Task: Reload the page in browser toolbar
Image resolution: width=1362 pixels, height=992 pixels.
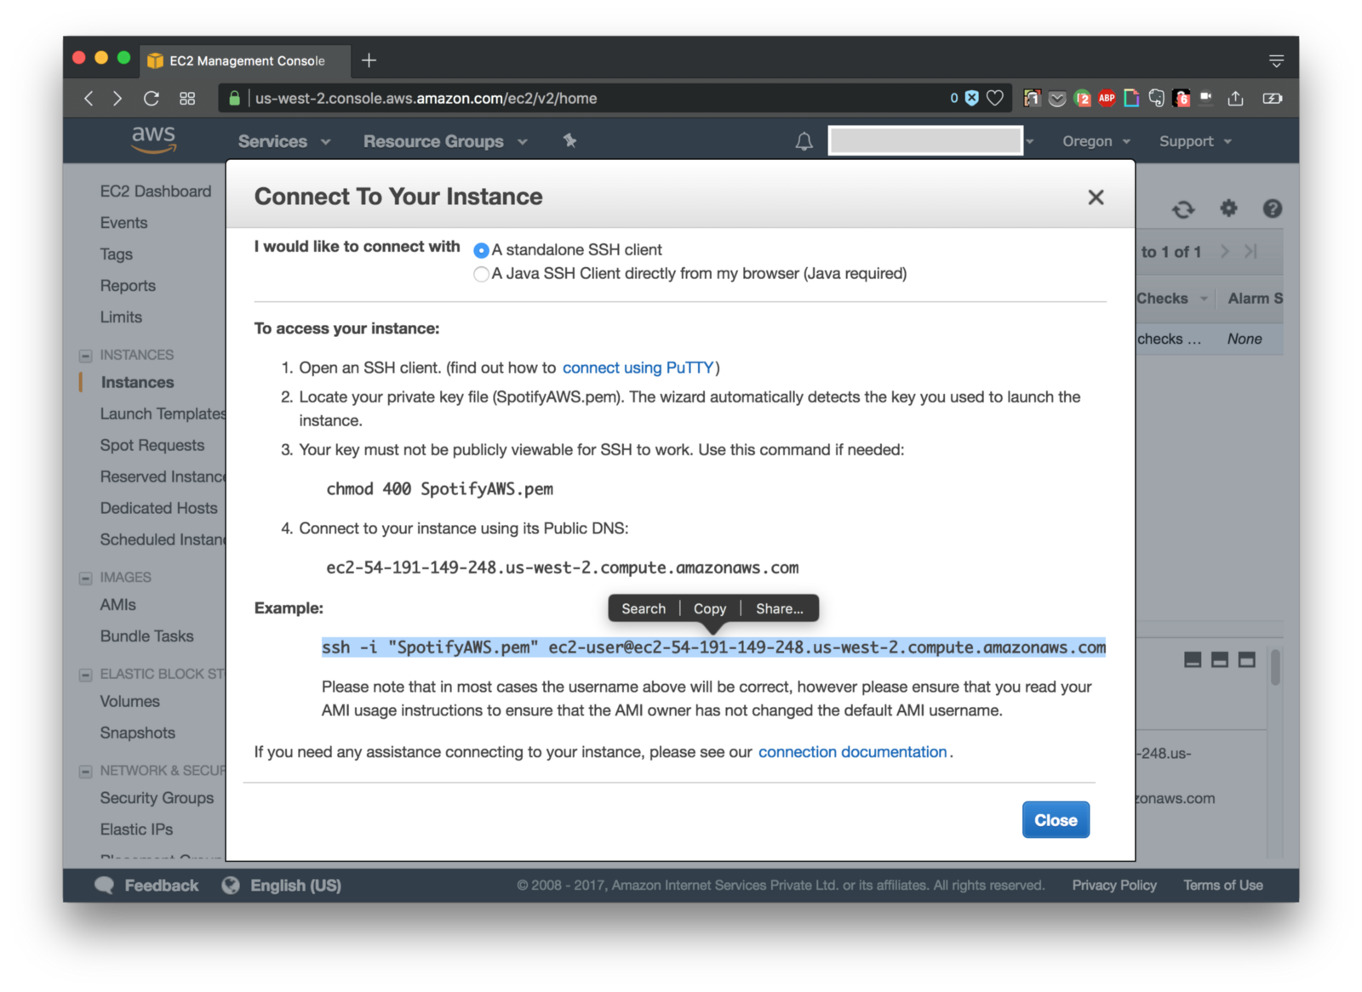Action: click(152, 99)
